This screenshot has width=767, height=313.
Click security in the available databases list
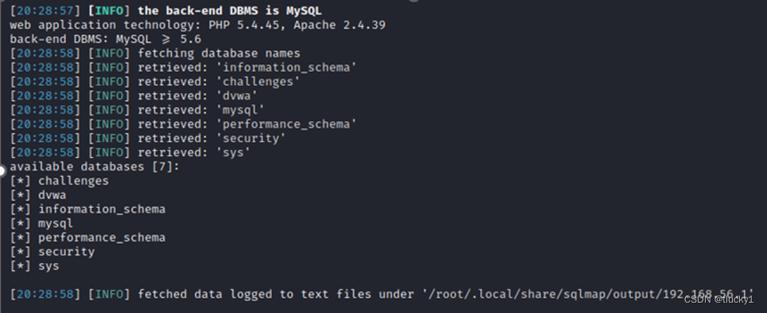pos(67,252)
